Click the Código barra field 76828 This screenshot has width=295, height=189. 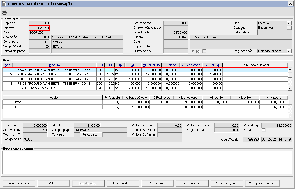click(x=102, y=139)
